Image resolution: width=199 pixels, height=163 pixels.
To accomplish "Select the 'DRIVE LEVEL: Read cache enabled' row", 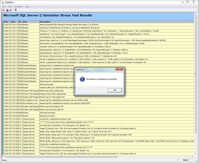I will tap(98, 138).
